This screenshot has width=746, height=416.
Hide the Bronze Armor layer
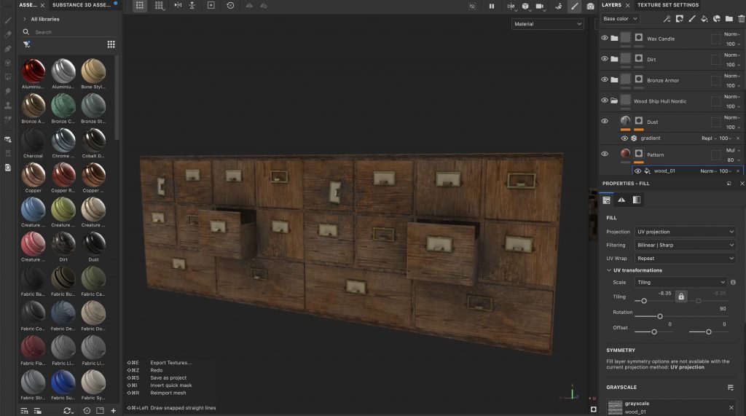tap(604, 80)
